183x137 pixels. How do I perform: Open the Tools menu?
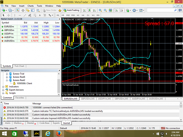39,6
